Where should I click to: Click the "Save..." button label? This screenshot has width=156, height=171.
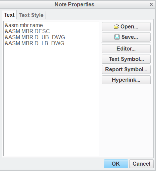[130, 37]
